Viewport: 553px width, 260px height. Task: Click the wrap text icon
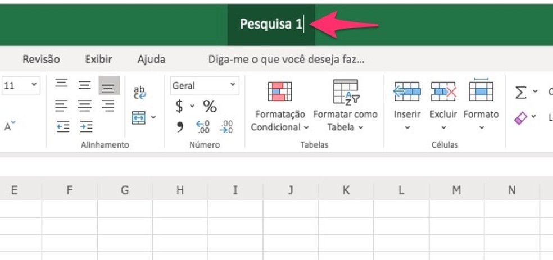140,92
